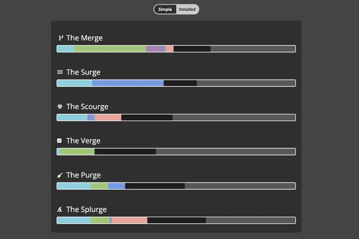Click the broom icon beside The Purge
359x239 pixels.
tap(60, 175)
